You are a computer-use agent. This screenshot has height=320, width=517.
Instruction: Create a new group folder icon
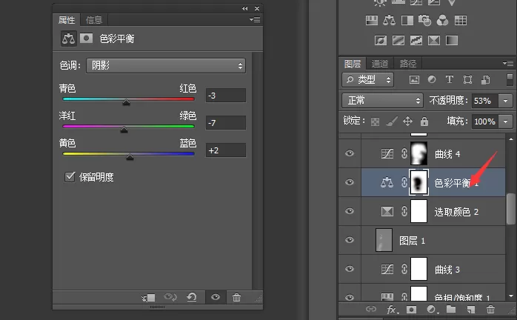[x=451, y=309]
